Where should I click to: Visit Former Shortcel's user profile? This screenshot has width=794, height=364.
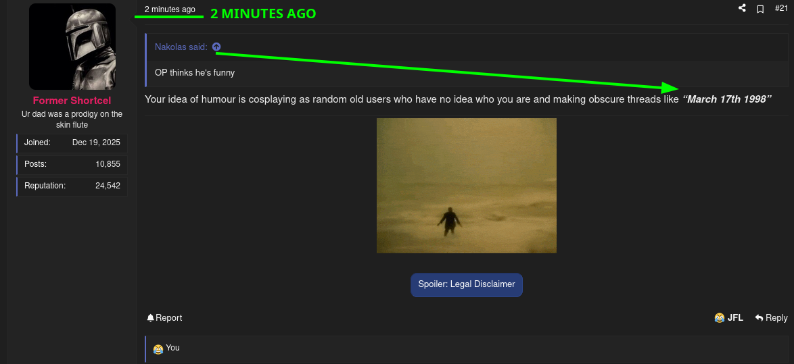(x=72, y=101)
